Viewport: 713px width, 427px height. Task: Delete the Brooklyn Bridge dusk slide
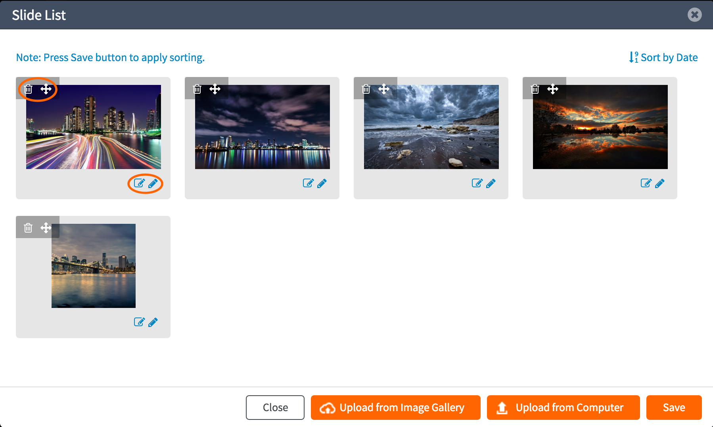28,228
